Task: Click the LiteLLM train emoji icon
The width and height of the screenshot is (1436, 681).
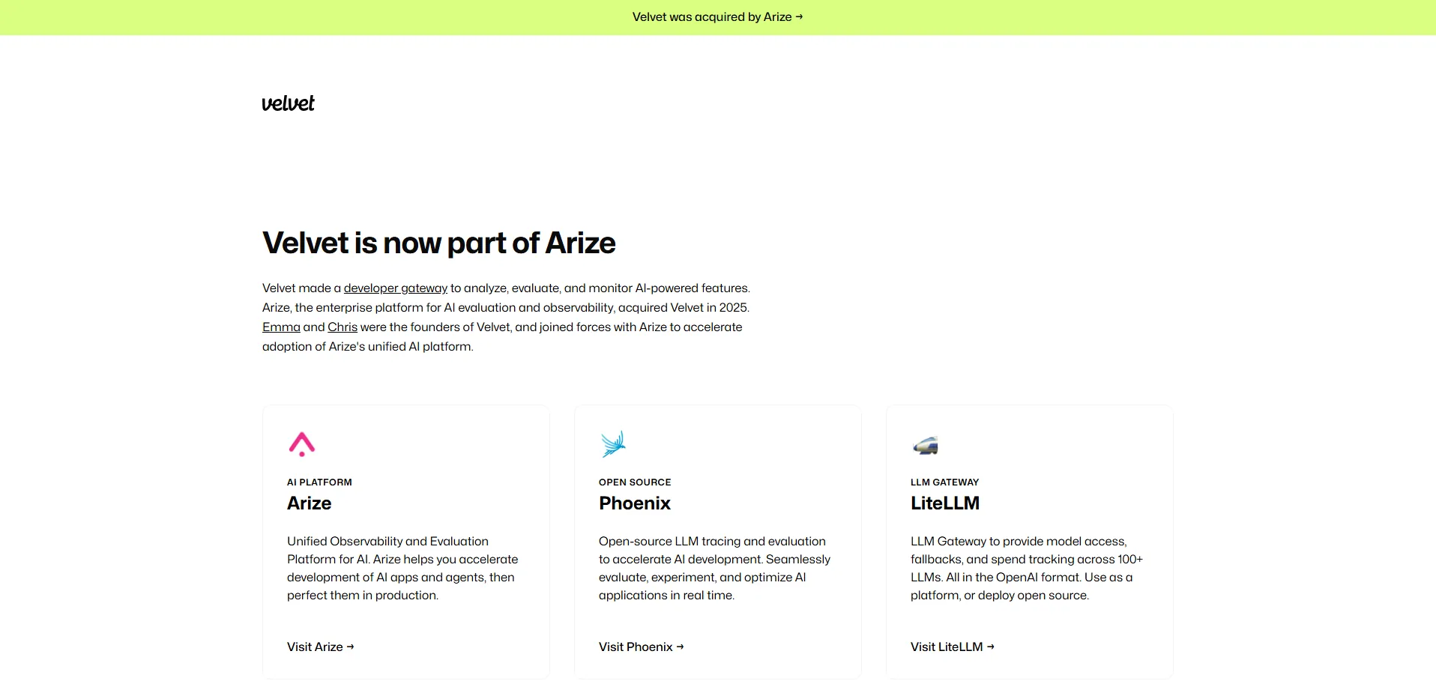Action: click(926, 445)
